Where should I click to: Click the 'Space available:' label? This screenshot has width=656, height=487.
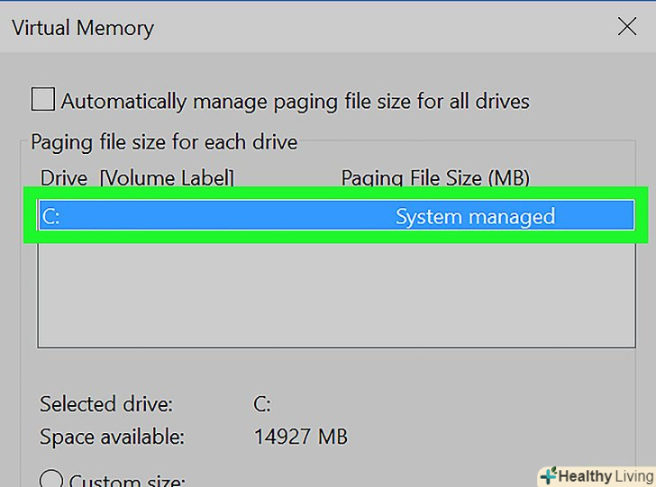tap(112, 437)
